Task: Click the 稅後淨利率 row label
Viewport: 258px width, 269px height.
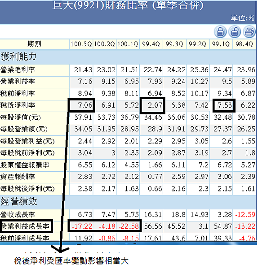Action: [x=18, y=105]
